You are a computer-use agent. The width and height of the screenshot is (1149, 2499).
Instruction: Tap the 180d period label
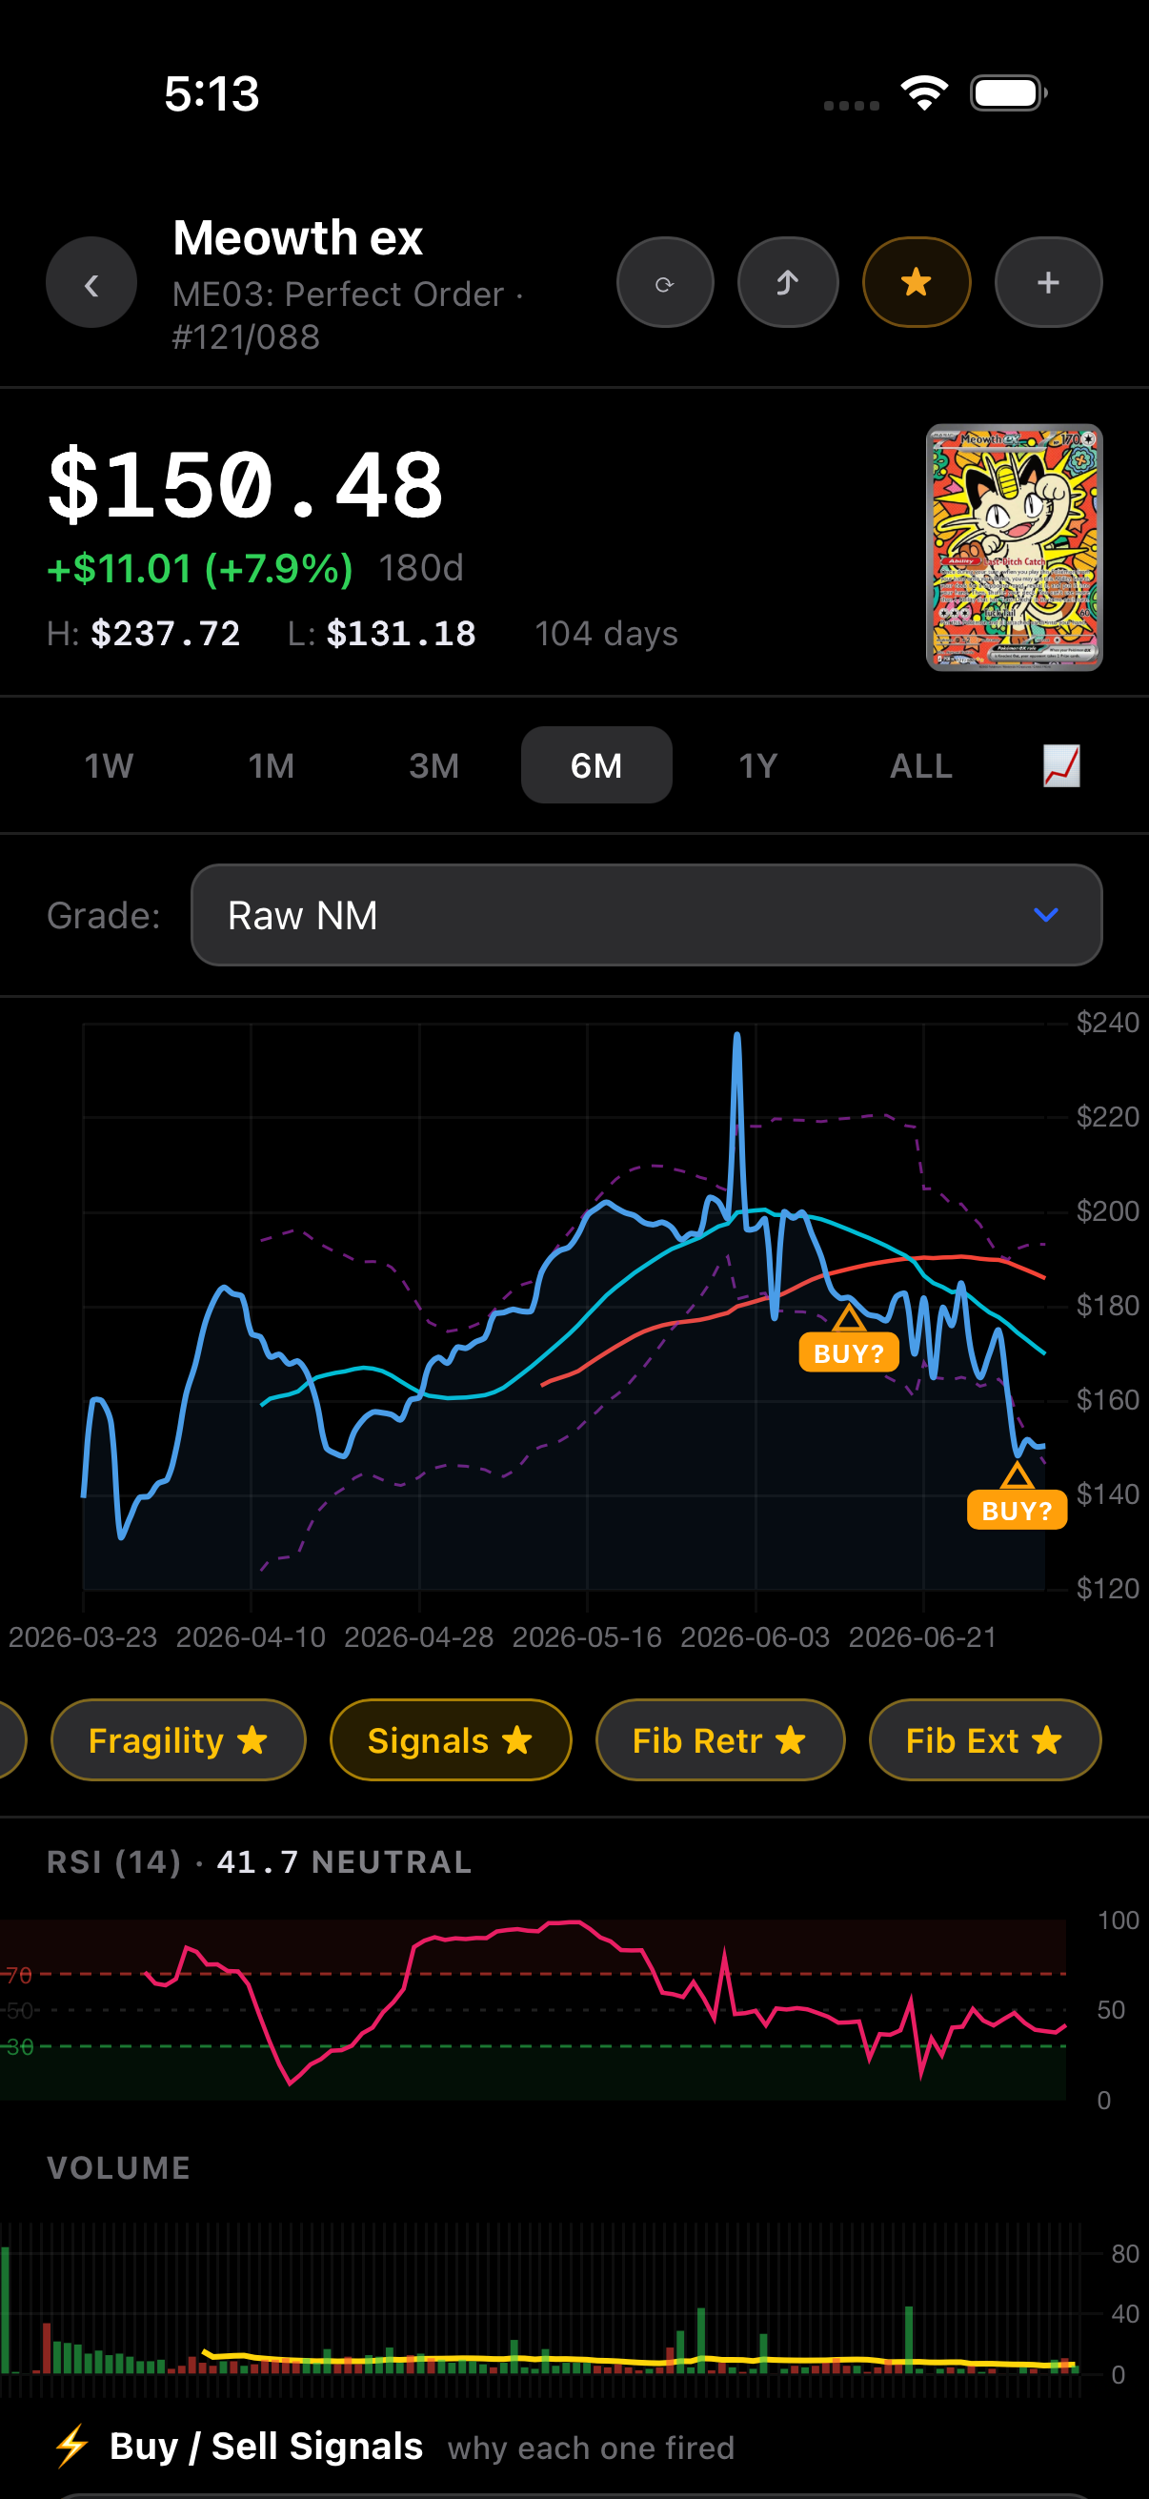pyautogui.click(x=421, y=567)
